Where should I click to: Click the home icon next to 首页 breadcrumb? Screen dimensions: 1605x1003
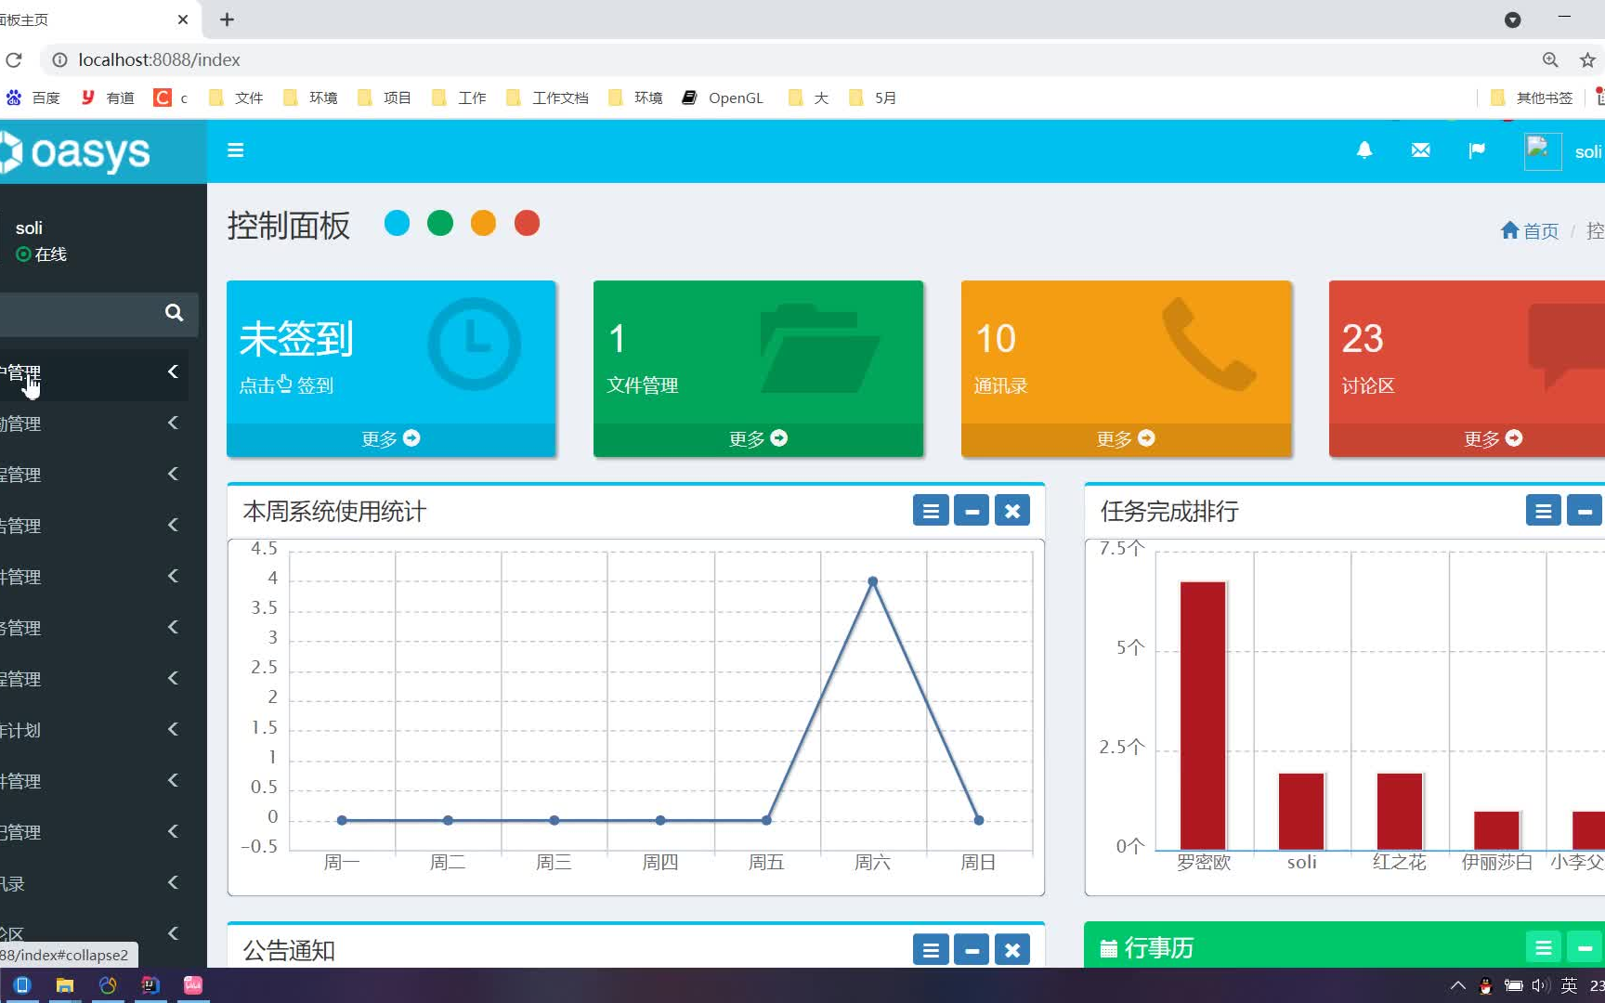pyautogui.click(x=1509, y=229)
